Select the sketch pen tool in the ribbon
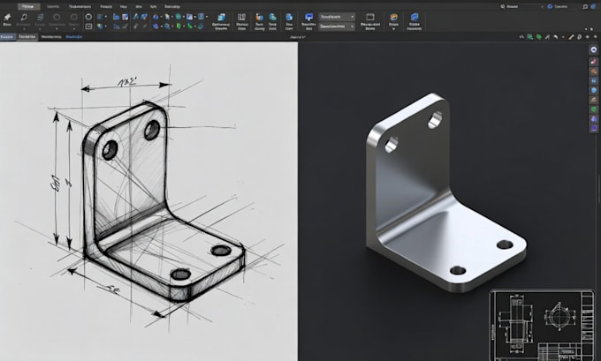 pyautogui.click(x=24, y=18)
